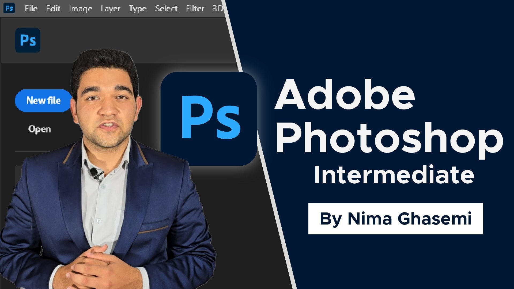The width and height of the screenshot is (514, 289).
Task: Click the Ps home logo below menu bar
Action: tap(28, 40)
